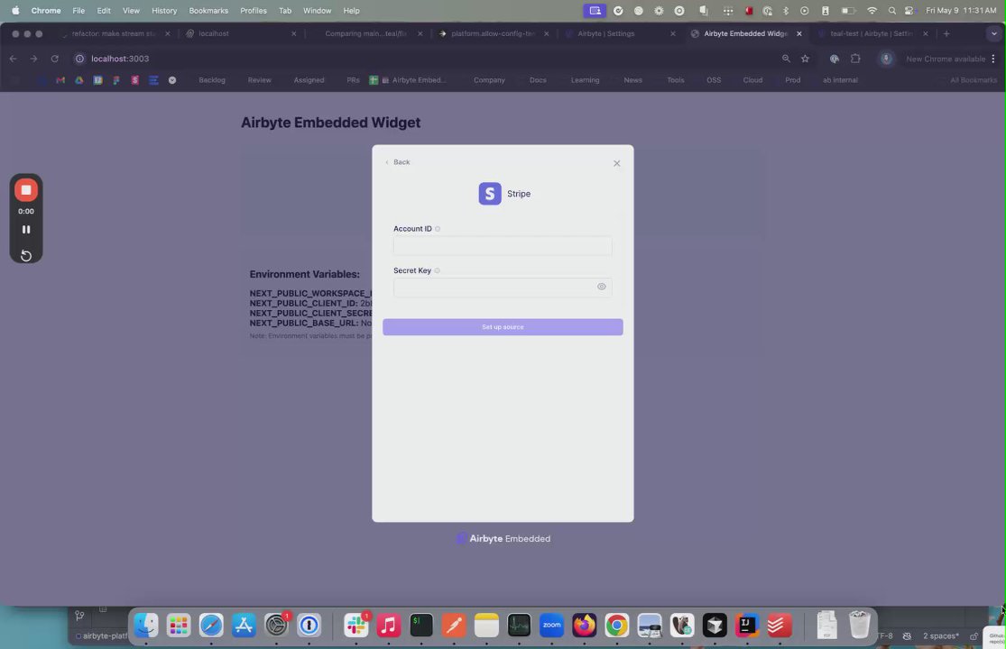Open the Assigned bookmark
1006x649 pixels.
coord(309,80)
